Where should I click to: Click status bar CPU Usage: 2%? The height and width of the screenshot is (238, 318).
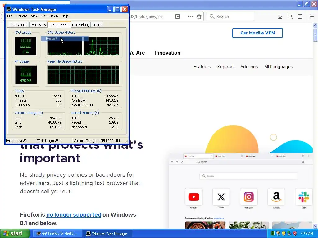point(48,141)
